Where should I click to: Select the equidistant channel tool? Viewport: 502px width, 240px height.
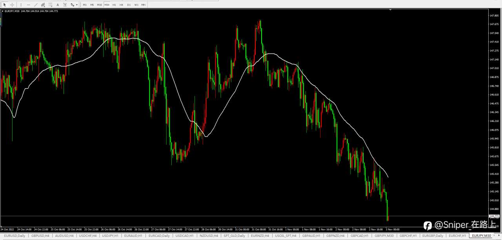coord(43,5)
